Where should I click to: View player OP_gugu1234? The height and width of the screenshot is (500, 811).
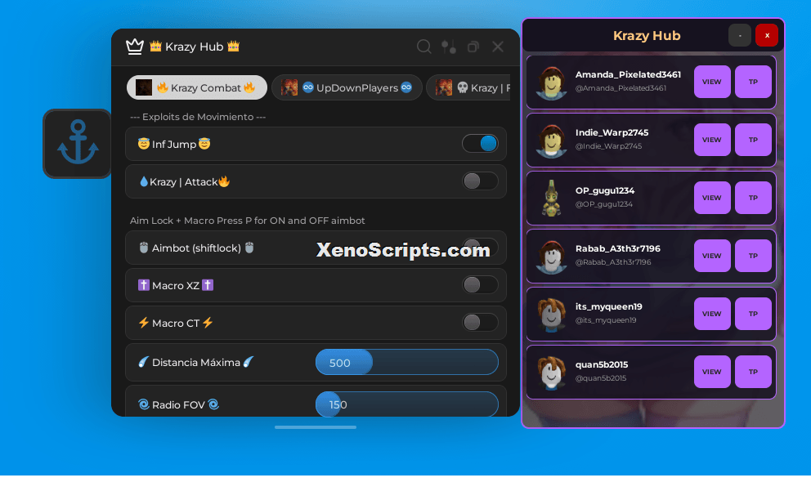712,198
